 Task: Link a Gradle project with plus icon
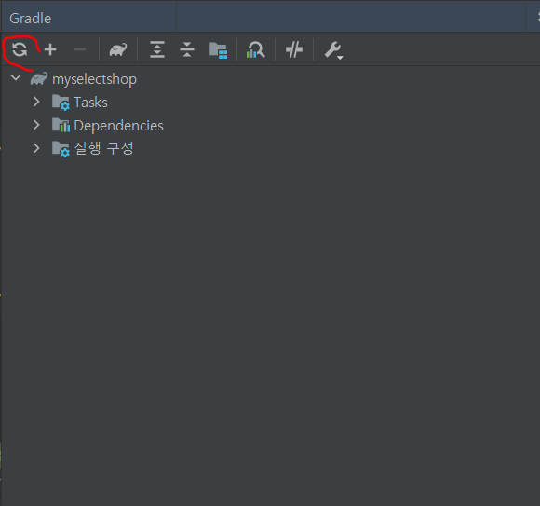coord(50,49)
